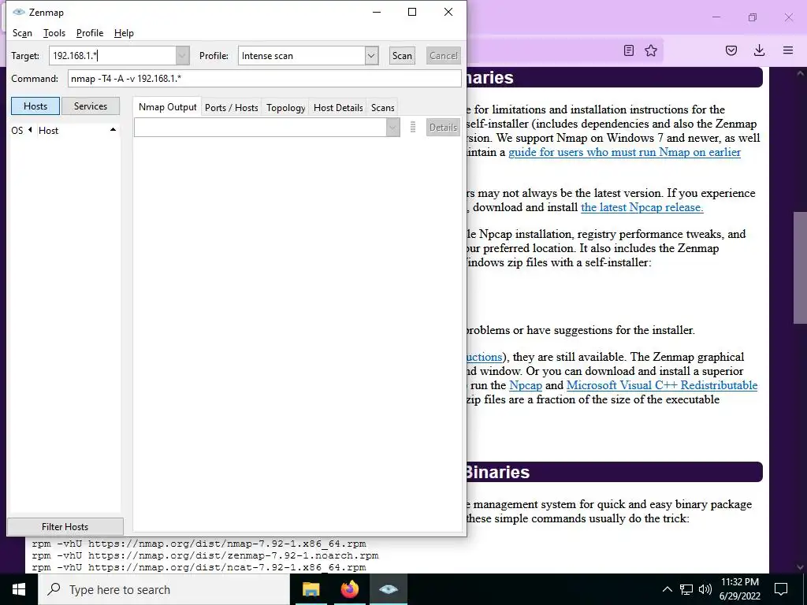Click the Details button
Screen dimensions: 807x605
(443, 127)
